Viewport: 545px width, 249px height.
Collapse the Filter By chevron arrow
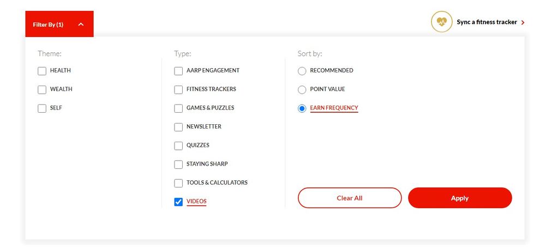[81, 25]
